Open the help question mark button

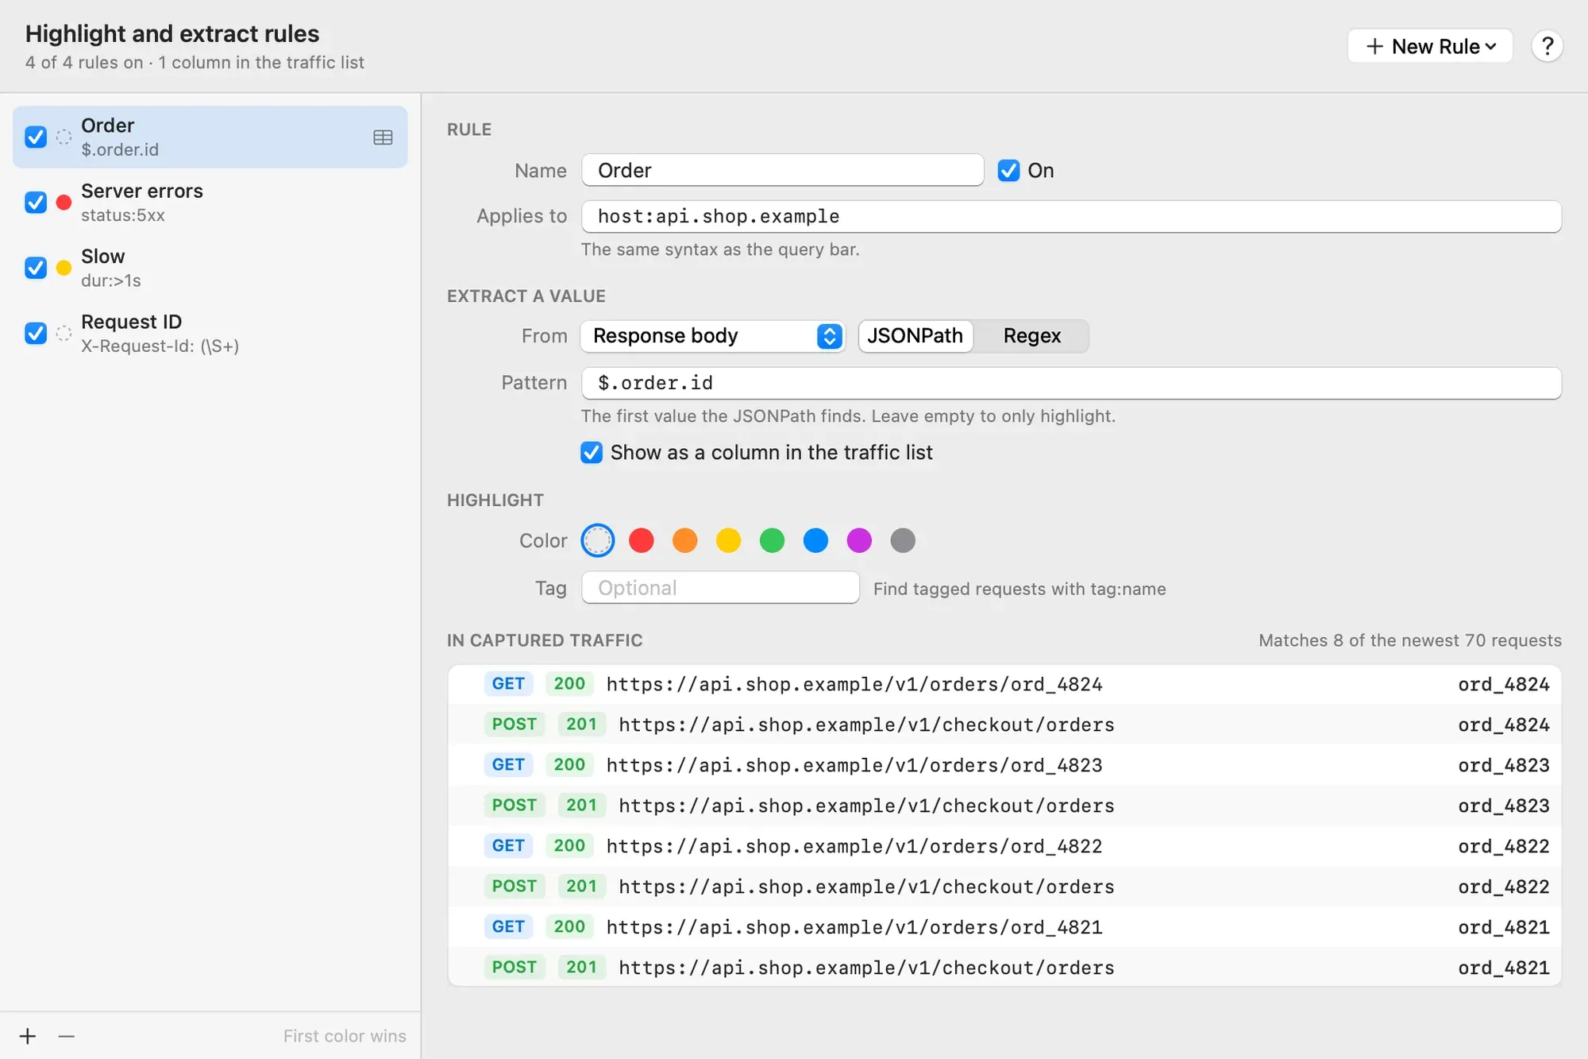pos(1547,46)
